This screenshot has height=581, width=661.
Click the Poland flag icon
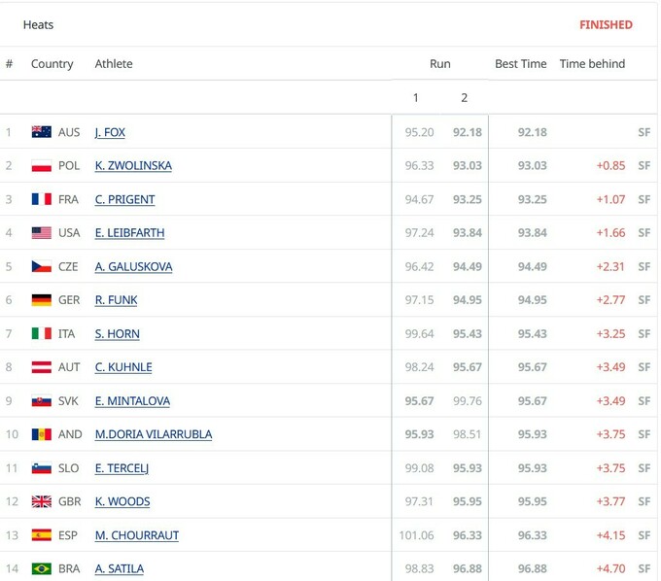pyautogui.click(x=41, y=166)
